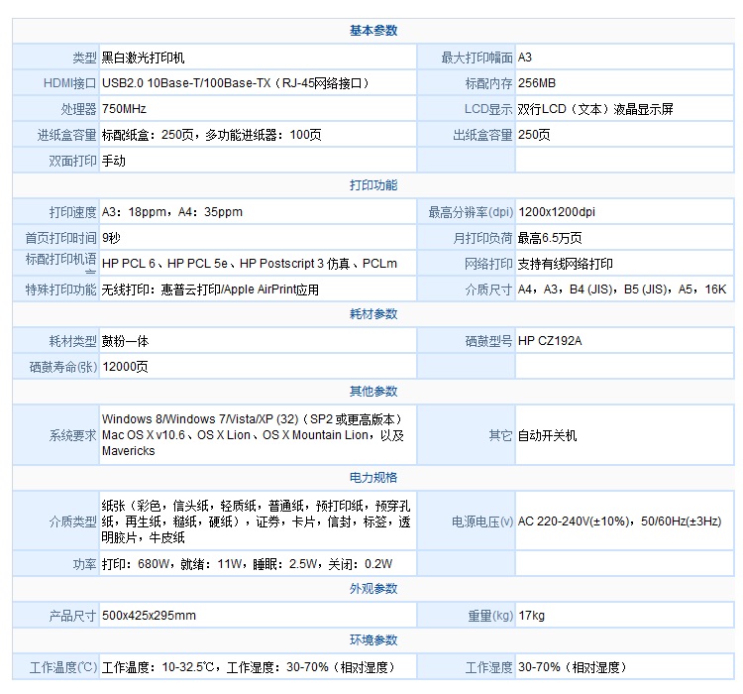Click the 硒鼓寿命(张) label
Viewport: 743px width, 694px height.
click(63, 367)
